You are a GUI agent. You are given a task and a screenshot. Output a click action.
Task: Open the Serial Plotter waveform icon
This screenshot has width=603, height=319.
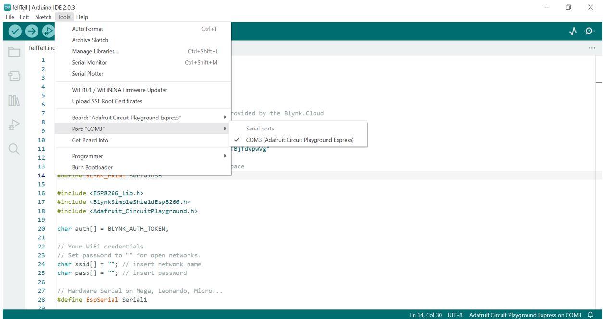pyautogui.click(x=573, y=31)
